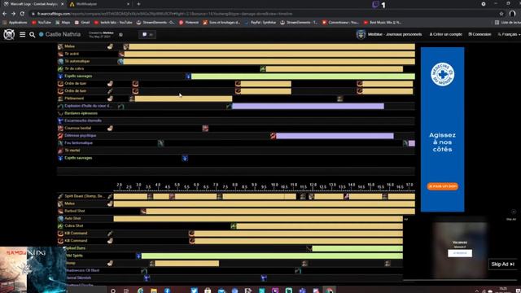Click the address bar URL field

click(262, 14)
